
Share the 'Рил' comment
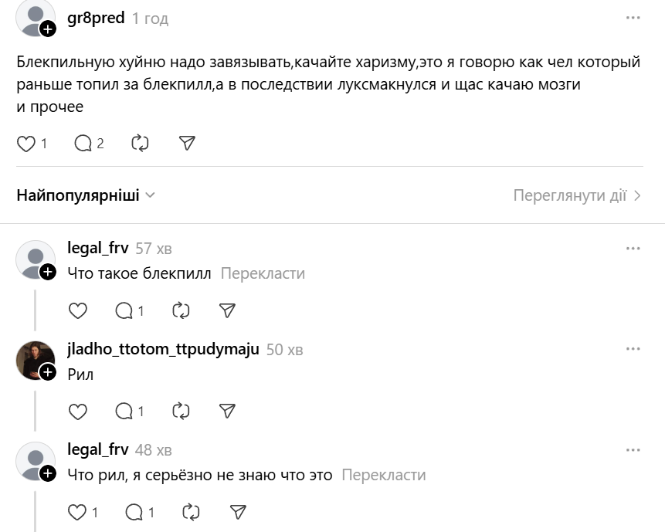tap(227, 412)
